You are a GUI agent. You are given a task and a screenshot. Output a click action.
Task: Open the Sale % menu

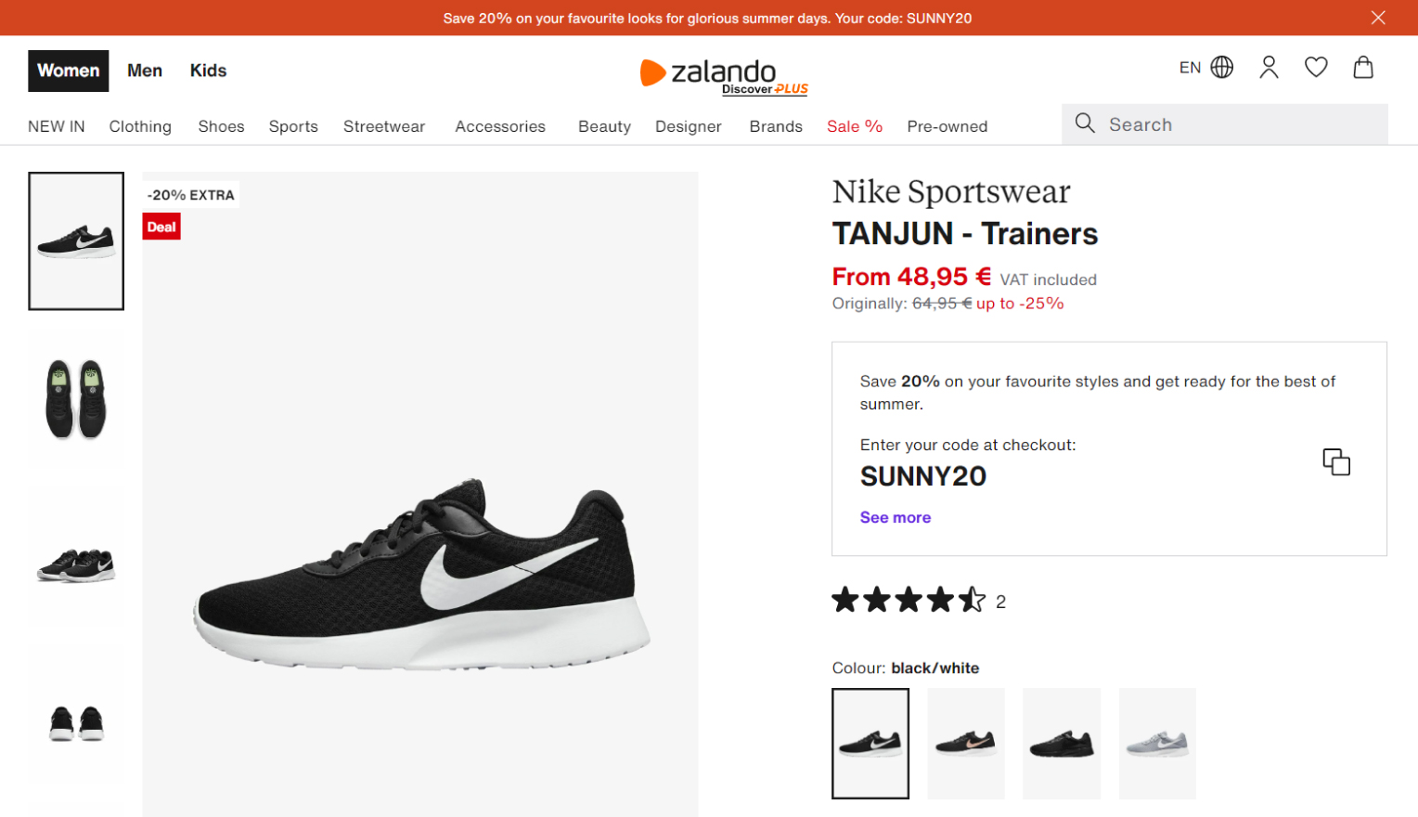(x=854, y=126)
